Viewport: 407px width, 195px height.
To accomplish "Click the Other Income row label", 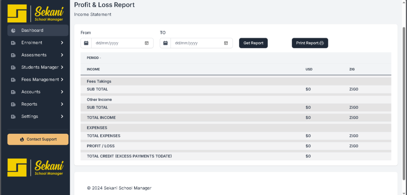I will (99, 100).
